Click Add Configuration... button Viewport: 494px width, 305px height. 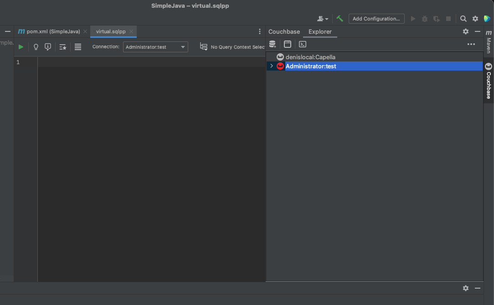[x=376, y=19]
